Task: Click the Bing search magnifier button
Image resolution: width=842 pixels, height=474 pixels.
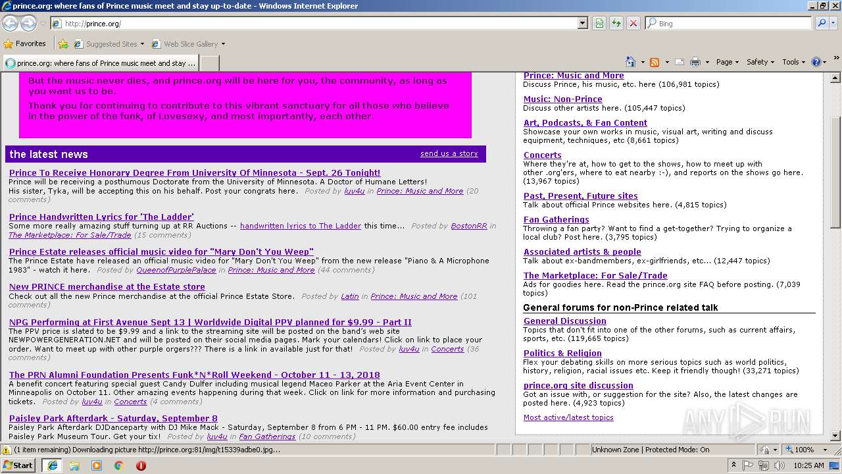Action: tap(821, 23)
